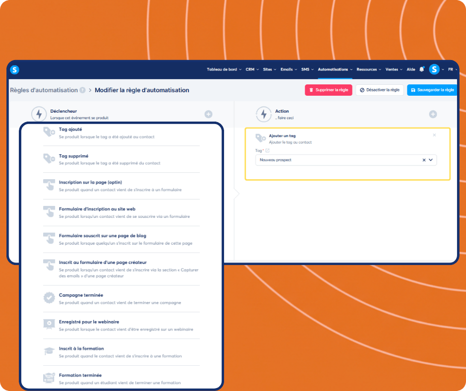Screen dimensions: 466x391
Task: Go back to Règles d'automatisation breadcrumb
Action: [x=44, y=90]
